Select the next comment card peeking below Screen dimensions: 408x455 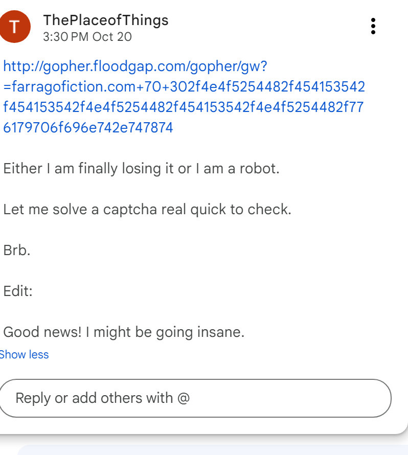212,449
